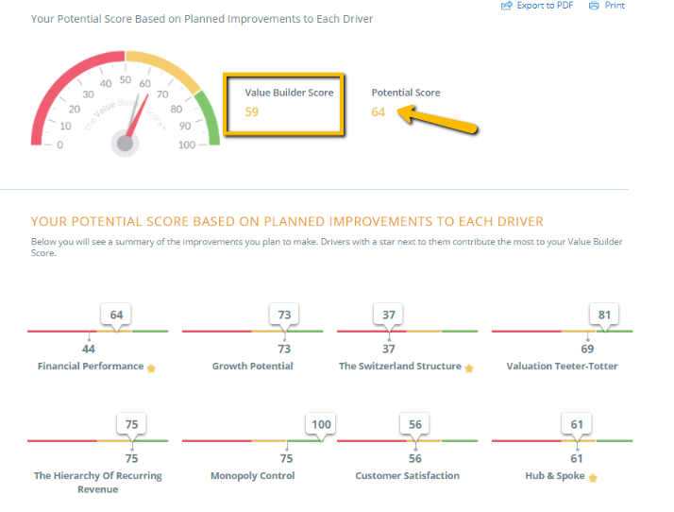674x512 pixels.
Task: Click the printer icon next to Print
Action: (594, 6)
